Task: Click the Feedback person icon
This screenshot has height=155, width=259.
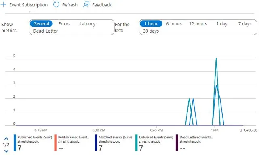Action: [x=86, y=4]
